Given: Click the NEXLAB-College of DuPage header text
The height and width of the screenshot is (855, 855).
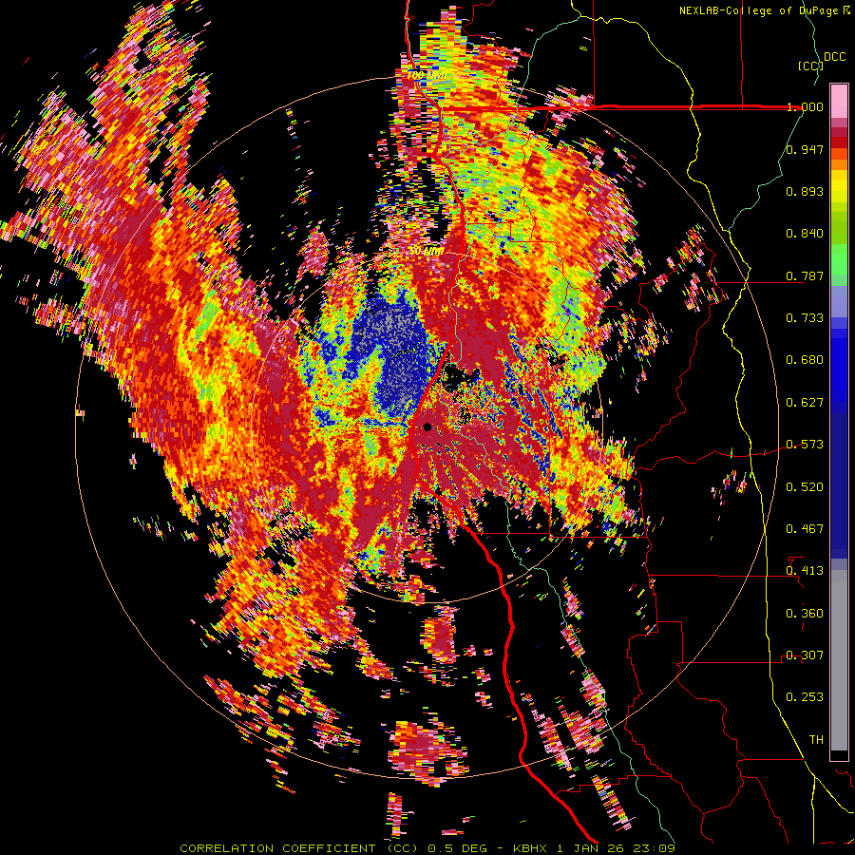Looking at the screenshot, I should click(760, 10).
